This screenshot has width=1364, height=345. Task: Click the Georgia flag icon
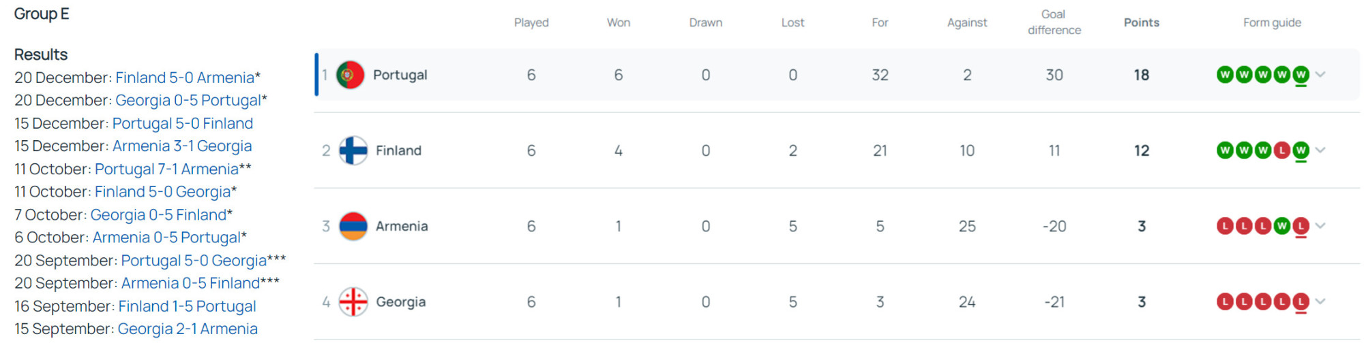point(353,301)
